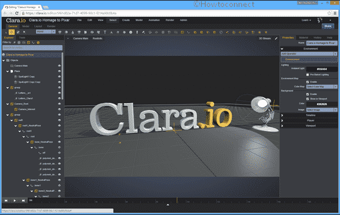Click the camera filter icon in Filter by

[x=24, y=42]
